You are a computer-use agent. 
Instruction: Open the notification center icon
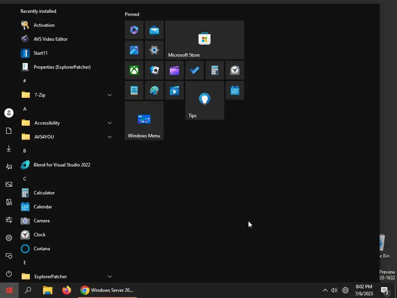click(385, 290)
